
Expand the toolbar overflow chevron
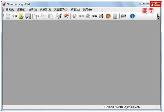(x=158, y=17)
